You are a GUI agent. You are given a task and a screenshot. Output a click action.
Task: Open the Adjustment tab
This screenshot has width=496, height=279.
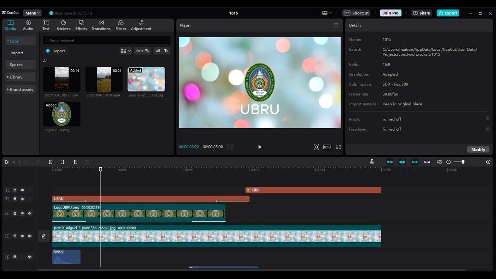(x=141, y=25)
